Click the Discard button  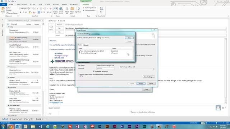(61, 21)
